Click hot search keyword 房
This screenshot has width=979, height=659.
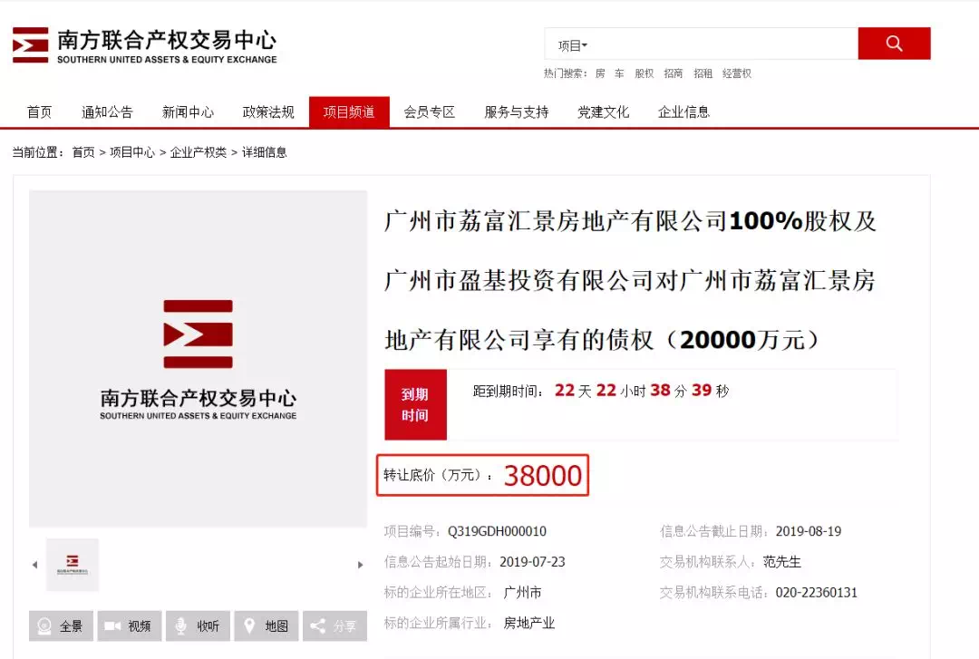click(x=600, y=73)
